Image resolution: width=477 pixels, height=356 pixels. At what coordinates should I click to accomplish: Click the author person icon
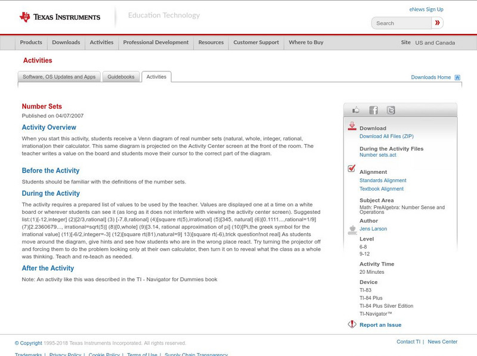pos(352,230)
